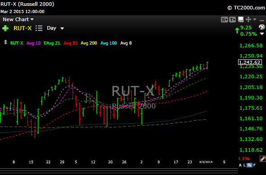Expand the New Chart dropdown
The image size is (266, 175).
[x=18, y=19]
